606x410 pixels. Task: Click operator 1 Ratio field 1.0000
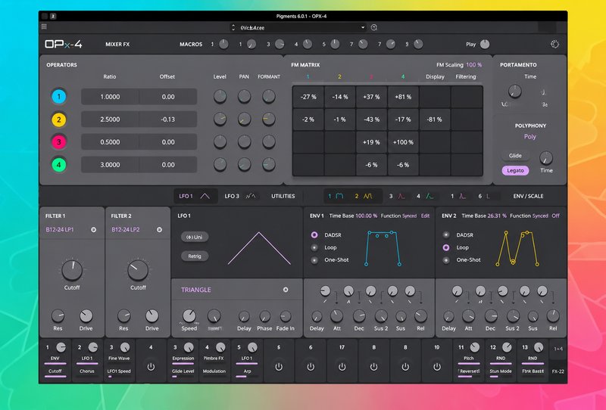(110, 97)
